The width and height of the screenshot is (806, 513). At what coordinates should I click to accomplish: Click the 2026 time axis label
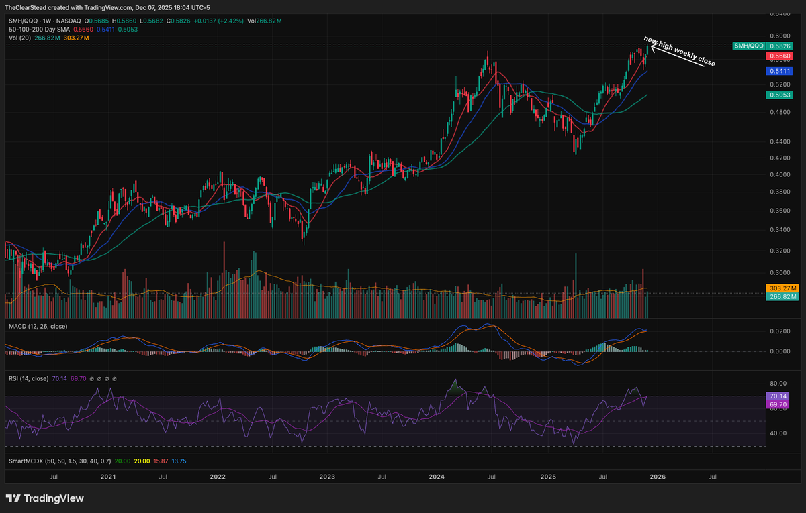tap(658, 477)
